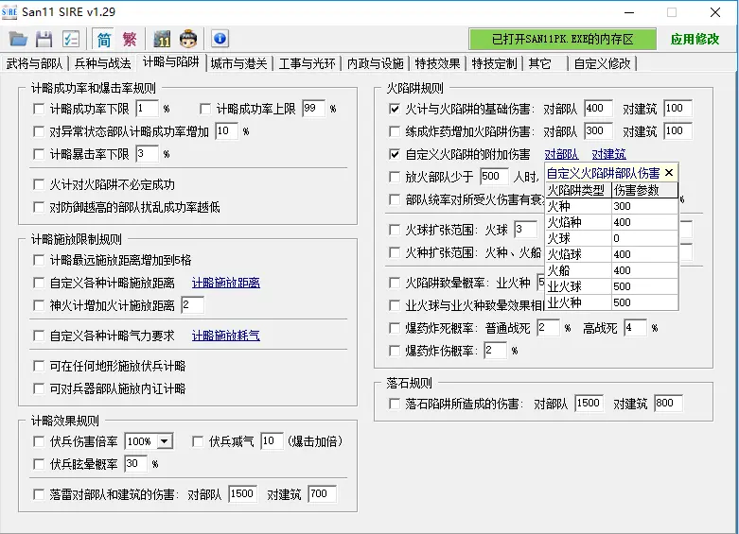Image resolution: width=739 pixels, height=534 pixels.
Task: Select 业火球 row value 500
Action: pos(644,286)
